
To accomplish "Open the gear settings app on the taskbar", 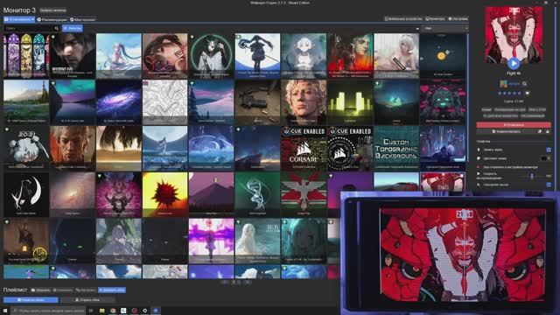I will (145, 311).
